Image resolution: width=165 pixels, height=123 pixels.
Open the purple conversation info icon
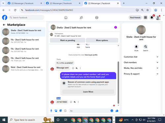[115, 27]
